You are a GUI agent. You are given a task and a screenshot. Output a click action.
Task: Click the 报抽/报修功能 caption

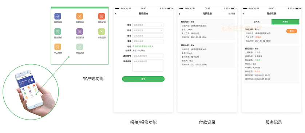point(143,122)
